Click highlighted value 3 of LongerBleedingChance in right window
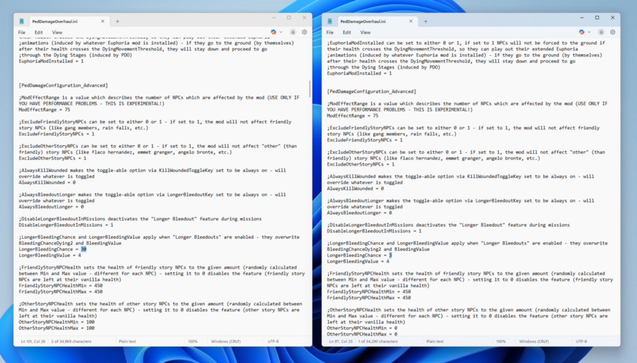The width and height of the screenshot is (637, 363). tap(390, 255)
